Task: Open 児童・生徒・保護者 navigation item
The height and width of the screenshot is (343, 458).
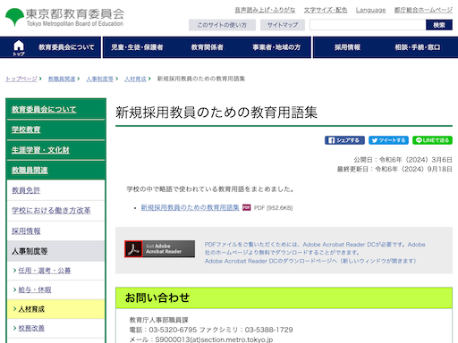Action: coord(137,47)
